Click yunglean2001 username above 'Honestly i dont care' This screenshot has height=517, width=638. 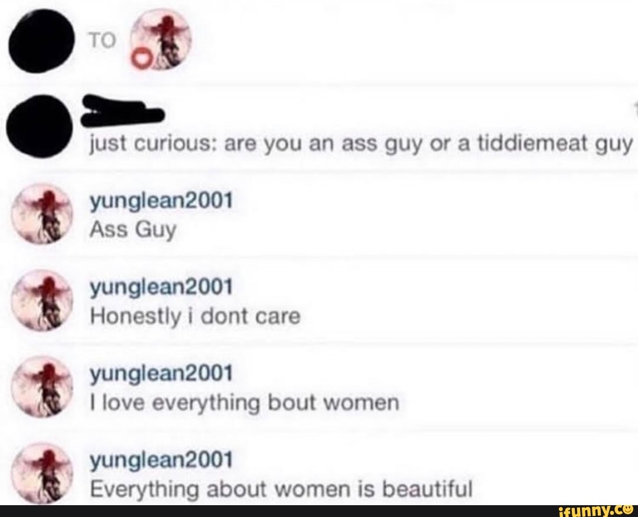click(x=161, y=287)
